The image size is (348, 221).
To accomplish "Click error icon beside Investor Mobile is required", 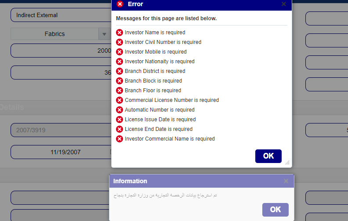I will point(120,52).
